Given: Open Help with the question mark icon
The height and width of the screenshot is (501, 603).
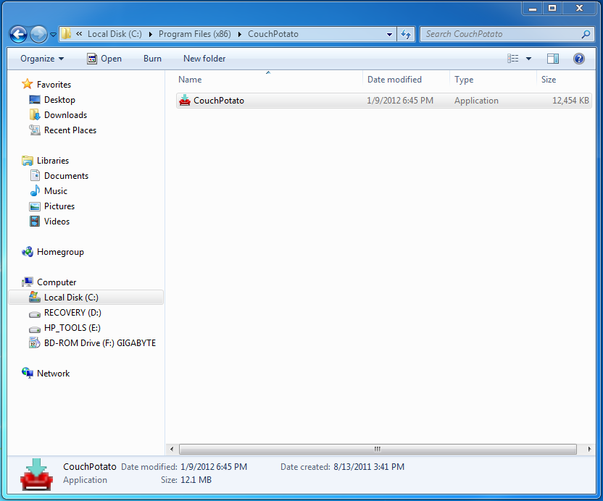Looking at the screenshot, I should [x=579, y=59].
